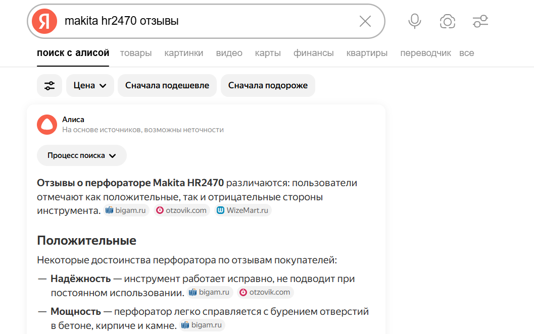Select Сначала подешевле sorting
534x334 pixels.
167,85
